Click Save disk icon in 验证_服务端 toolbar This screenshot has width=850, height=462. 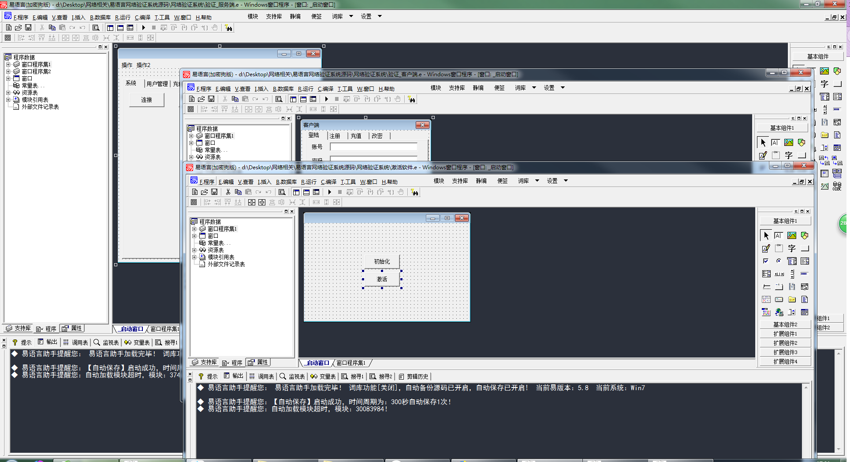pyautogui.click(x=28, y=27)
